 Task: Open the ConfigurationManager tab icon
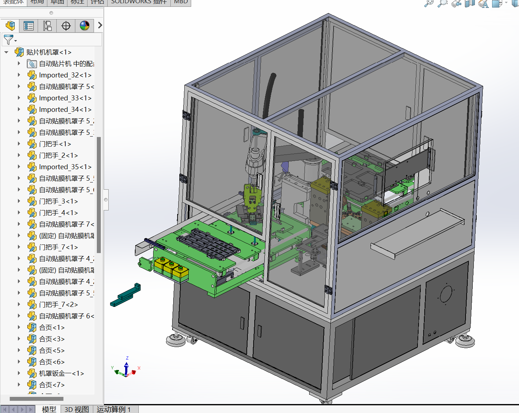(47, 26)
